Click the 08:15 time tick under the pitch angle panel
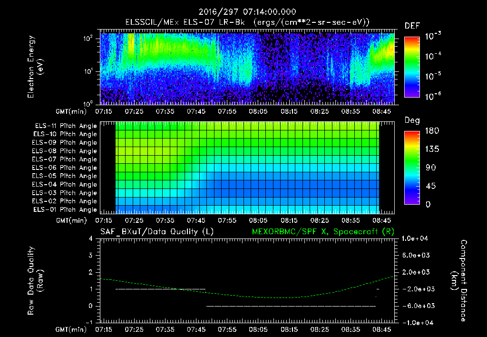The image size is (487, 337). coord(289,220)
